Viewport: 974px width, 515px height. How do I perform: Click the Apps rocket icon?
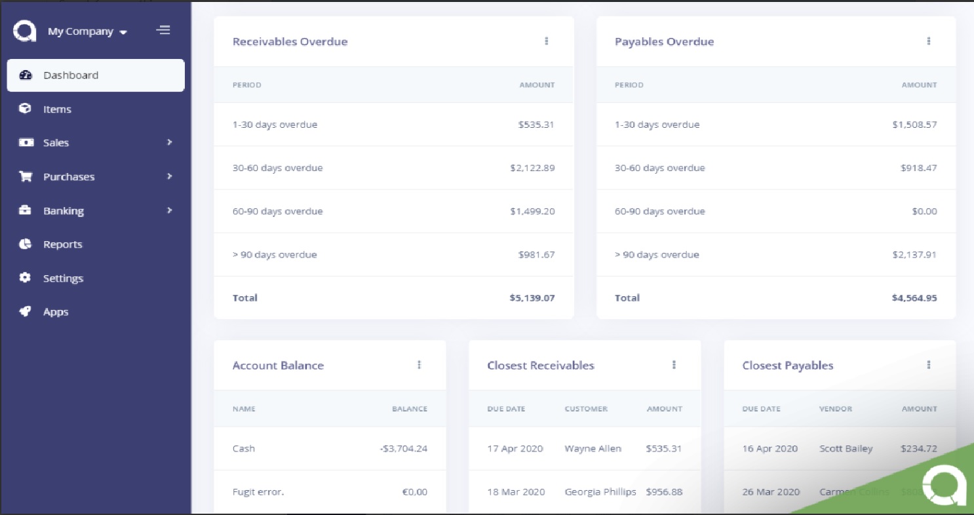pyautogui.click(x=26, y=312)
